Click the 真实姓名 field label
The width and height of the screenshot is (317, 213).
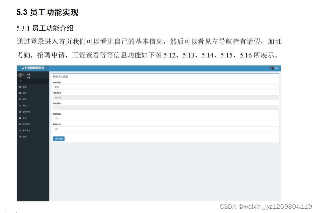(x=57, y=82)
